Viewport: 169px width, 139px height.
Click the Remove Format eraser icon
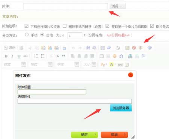tap(109, 48)
